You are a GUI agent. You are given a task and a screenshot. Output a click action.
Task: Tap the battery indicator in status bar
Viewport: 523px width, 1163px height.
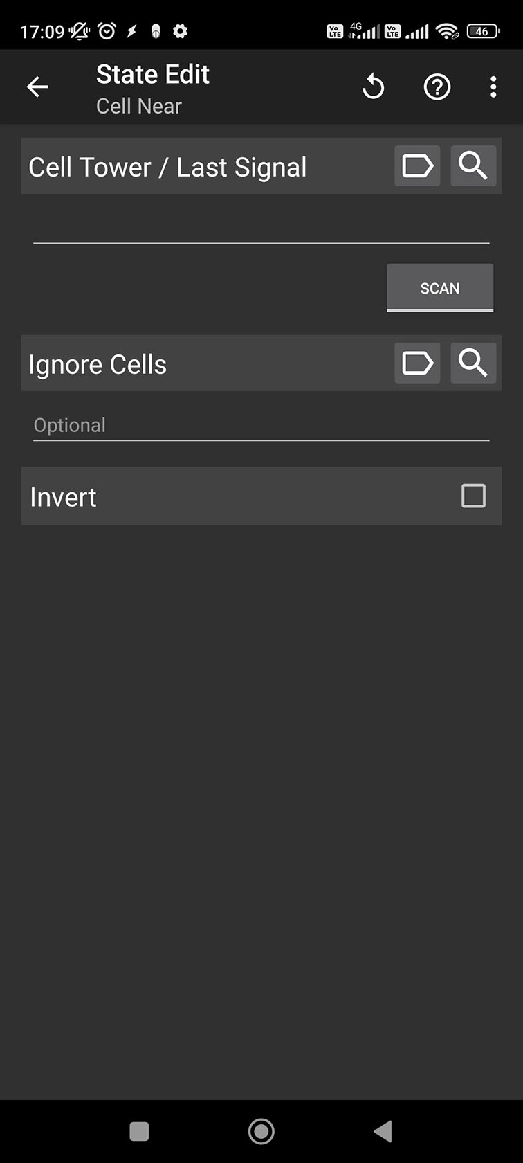(x=483, y=31)
